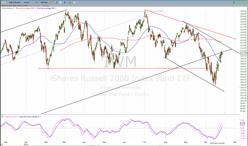Close the MACD indicator pane with X

2,116
